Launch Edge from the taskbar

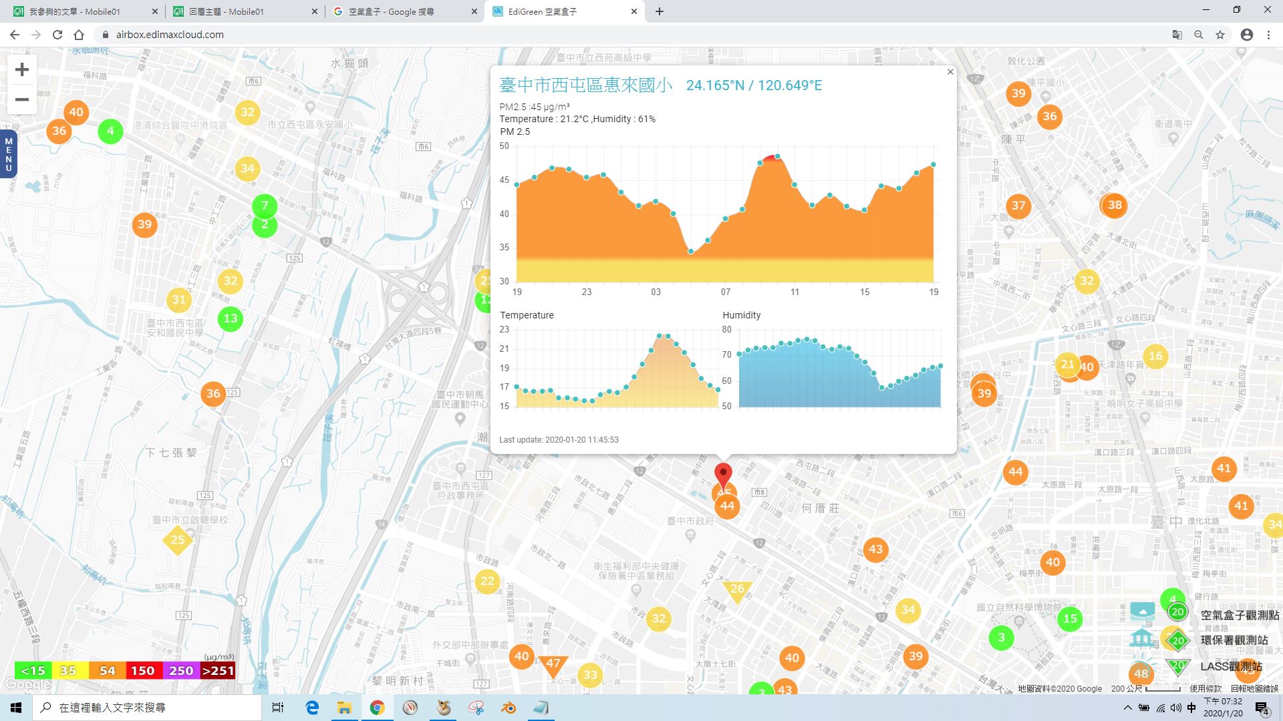pos(312,708)
